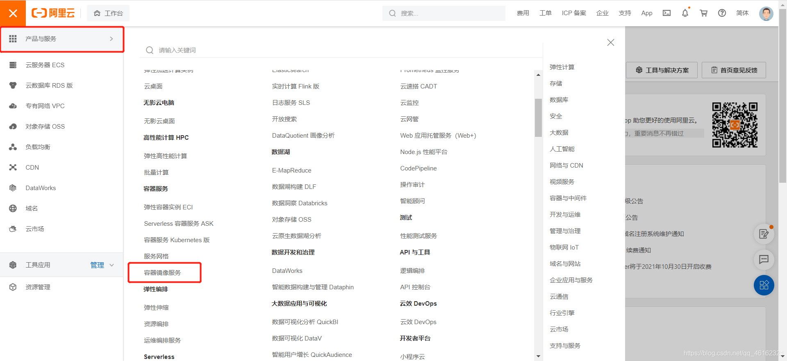Open 日志服务 SLS link
Screen dimensions: 787x361
point(291,103)
